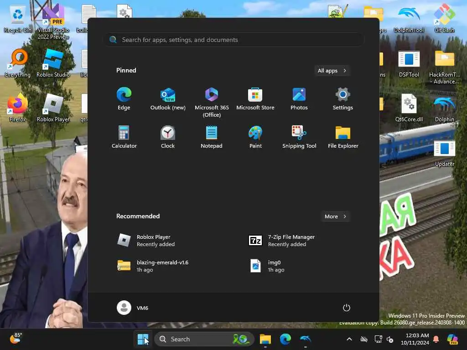
Task: Launch Paint from pinned apps
Action: pyautogui.click(x=255, y=137)
